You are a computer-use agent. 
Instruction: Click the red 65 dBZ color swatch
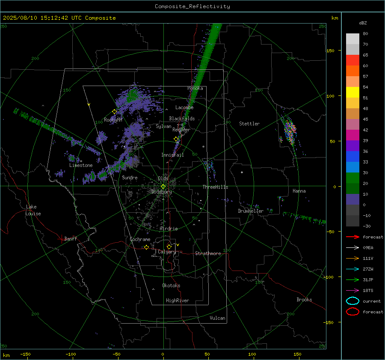[x=352, y=60]
